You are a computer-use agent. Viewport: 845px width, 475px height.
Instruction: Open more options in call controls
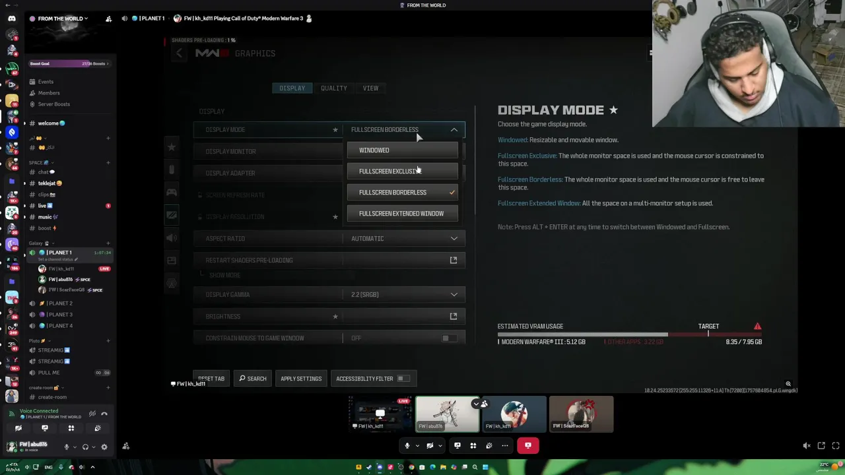(505, 446)
